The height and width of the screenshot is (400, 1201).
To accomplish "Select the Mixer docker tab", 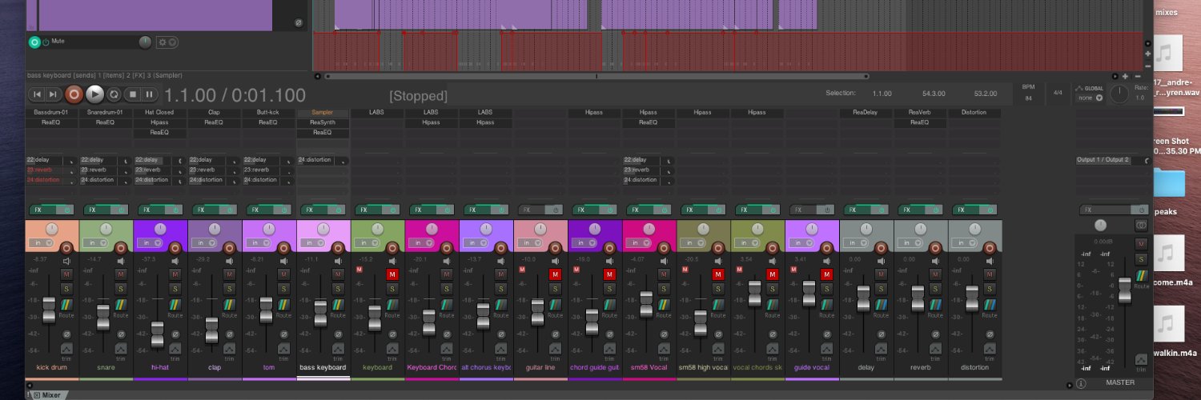I will [50, 395].
